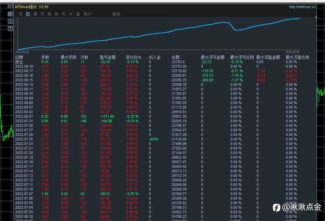Open the 币 currency tab
Viewport: 325px width, 221px height.
click(x=64, y=14)
